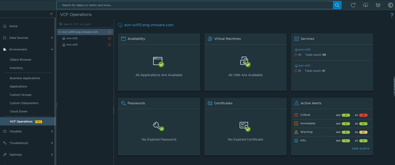Open the evn-m01 services link
Image resolution: width=395 pixels, height=165 pixels.
(302, 50)
